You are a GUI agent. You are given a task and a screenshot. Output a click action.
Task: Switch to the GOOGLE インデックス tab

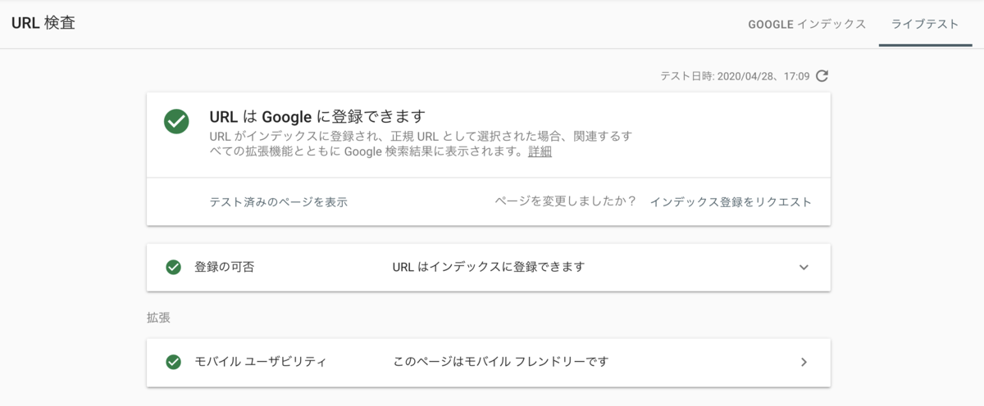807,25
